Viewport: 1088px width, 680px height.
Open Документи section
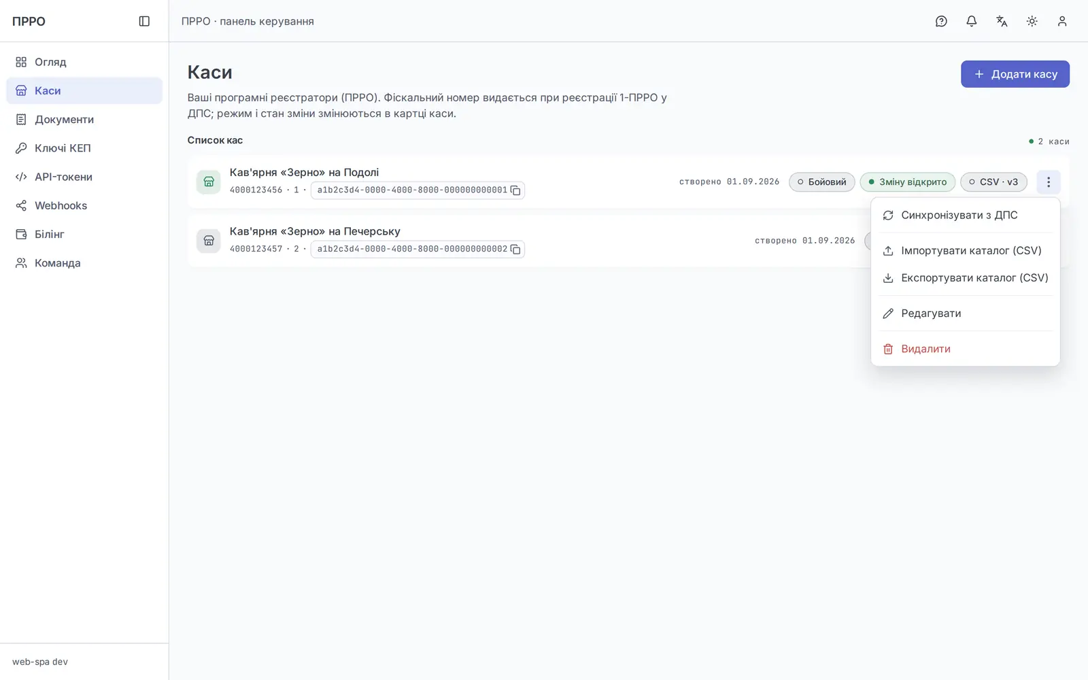84,119
